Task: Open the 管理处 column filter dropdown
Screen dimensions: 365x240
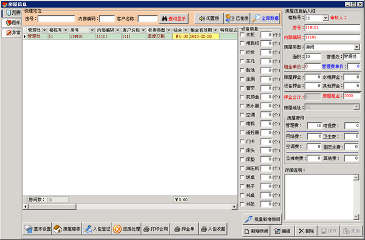Action: click(x=44, y=30)
